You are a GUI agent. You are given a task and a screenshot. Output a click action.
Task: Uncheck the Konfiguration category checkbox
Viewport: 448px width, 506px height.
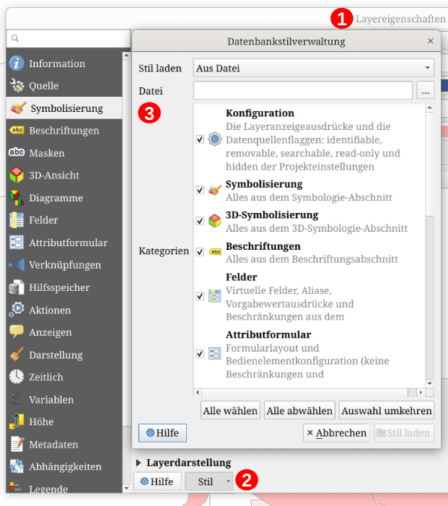click(x=200, y=139)
